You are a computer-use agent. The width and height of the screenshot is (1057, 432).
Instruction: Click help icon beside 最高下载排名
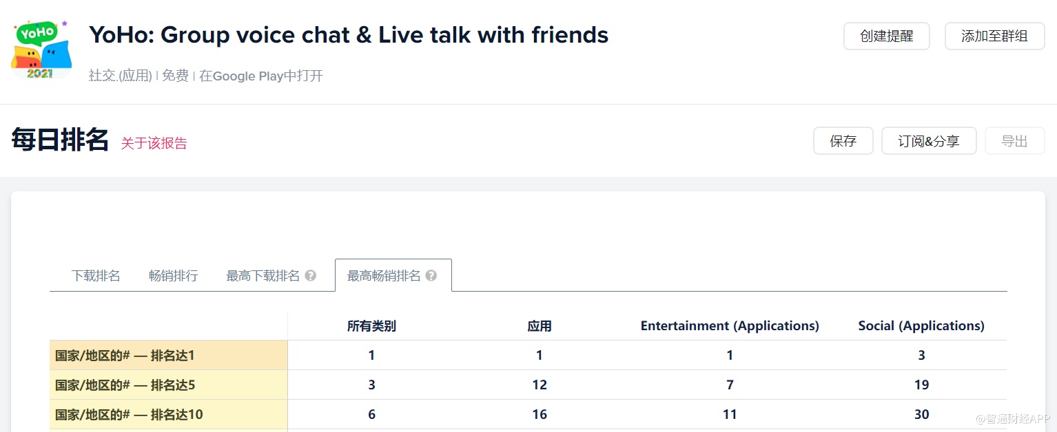coord(311,276)
